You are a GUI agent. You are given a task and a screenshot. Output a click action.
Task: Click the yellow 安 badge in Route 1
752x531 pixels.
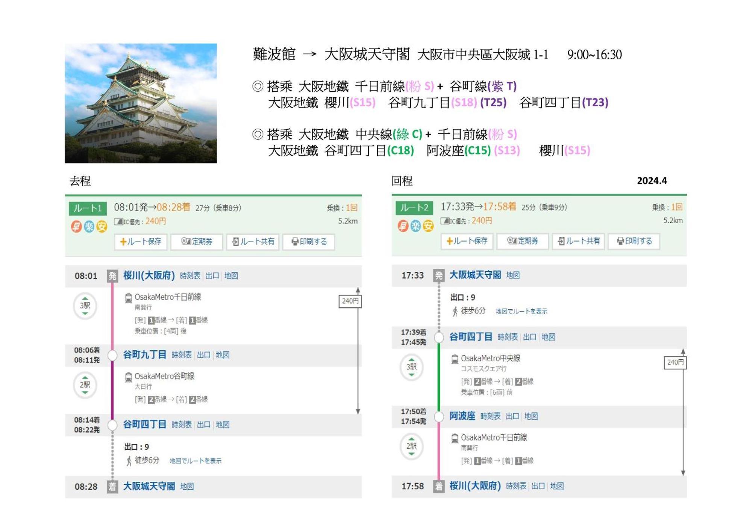tap(102, 226)
